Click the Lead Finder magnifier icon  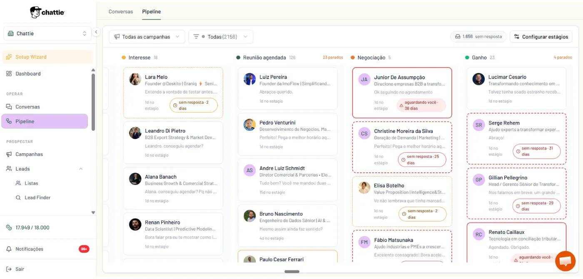[x=18, y=198]
